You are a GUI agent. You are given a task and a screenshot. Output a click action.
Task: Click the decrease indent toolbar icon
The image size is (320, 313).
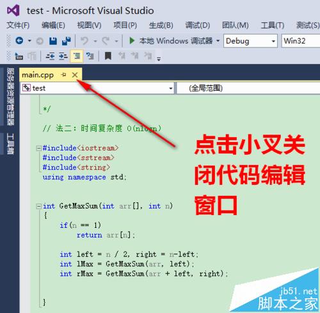coord(50,56)
